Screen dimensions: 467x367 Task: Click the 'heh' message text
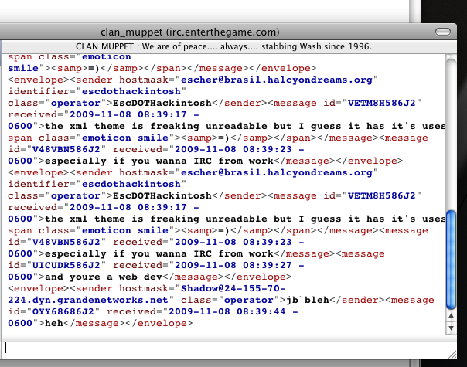pyautogui.click(x=54, y=323)
